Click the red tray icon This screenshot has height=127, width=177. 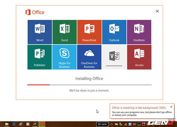coord(144,124)
